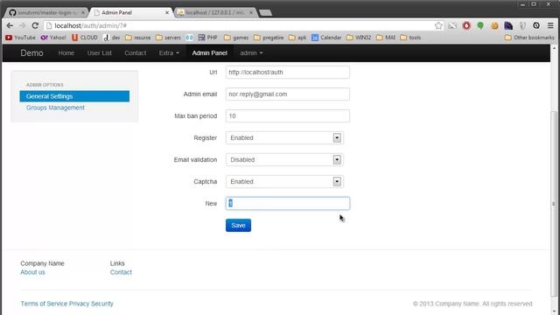This screenshot has width=560, height=315.
Task: Go back with the browser back arrow
Action: 10,25
